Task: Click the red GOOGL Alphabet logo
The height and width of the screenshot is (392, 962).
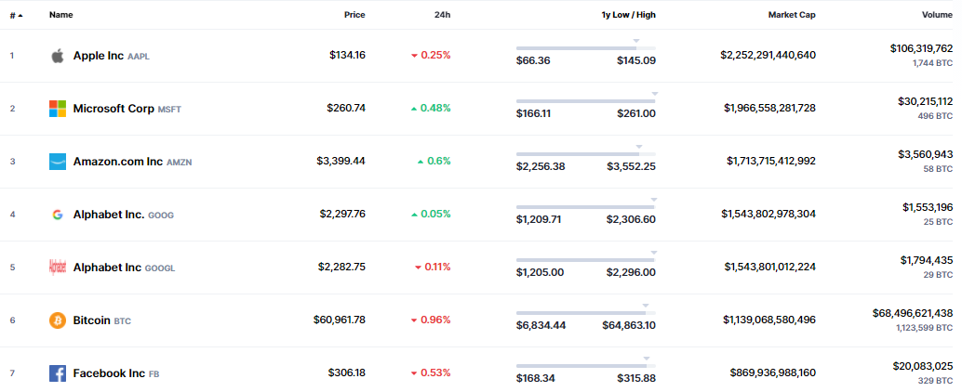Action: [x=58, y=268]
